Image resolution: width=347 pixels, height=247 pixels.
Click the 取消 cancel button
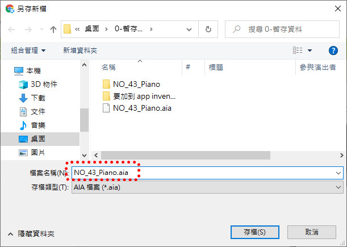pyautogui.click(x=312, y=232)
